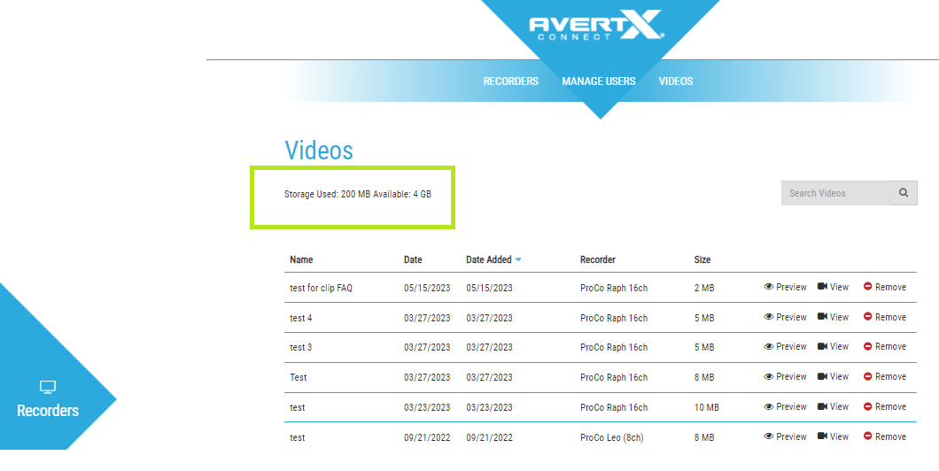Remove the 'Test' video dated 03/27/2023

[884, 376]
